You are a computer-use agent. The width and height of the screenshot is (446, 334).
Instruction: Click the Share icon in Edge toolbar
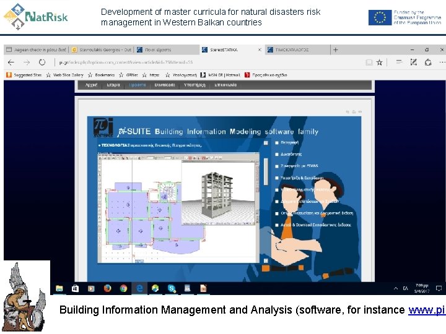pos(428,62)
